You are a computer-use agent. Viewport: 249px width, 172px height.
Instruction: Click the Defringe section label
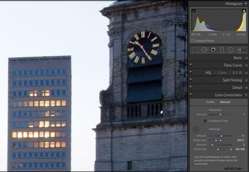point(214,129)
